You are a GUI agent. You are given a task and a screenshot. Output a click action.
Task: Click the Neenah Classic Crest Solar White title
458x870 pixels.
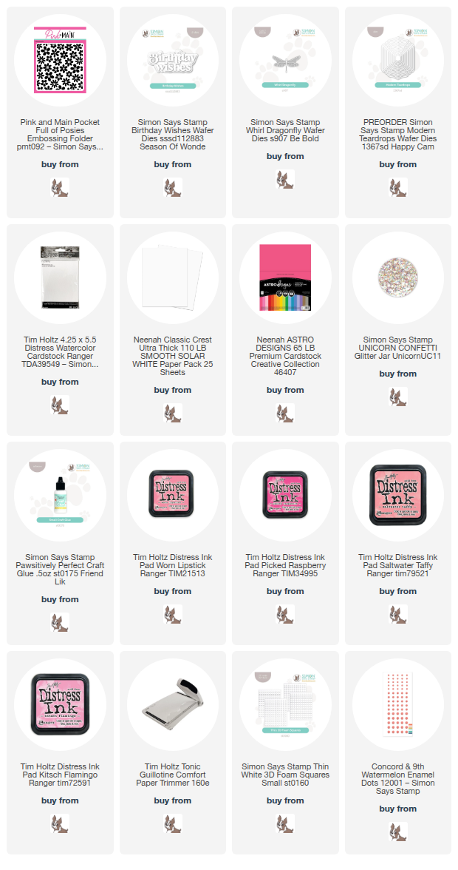173,357
